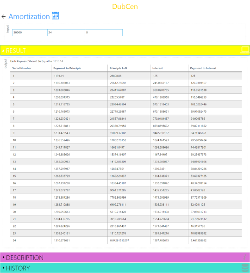250x273 pixels.
Task: Click cell 1289.059683 in row 20
Action: [62, 212]
